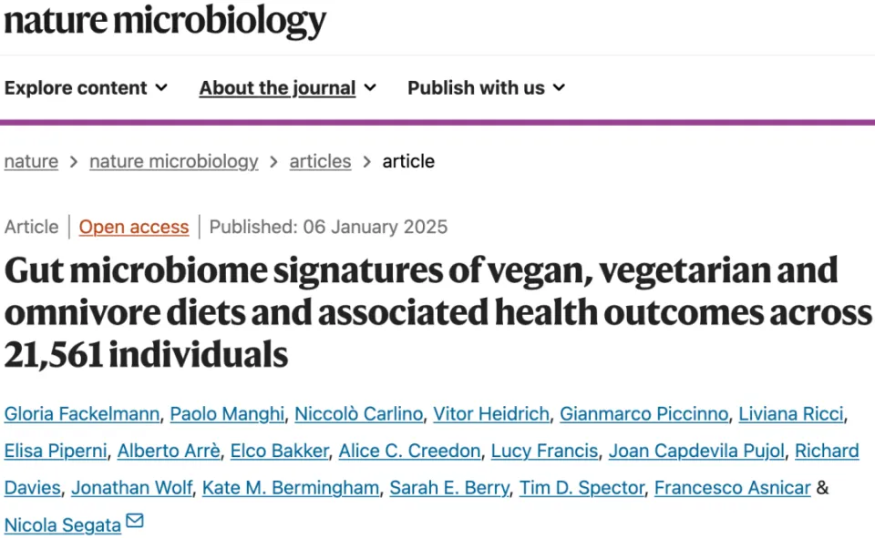Viewport: 875px width, 538px height.
Task: Select author Tim D. Spector
Action: click(582, 488)
